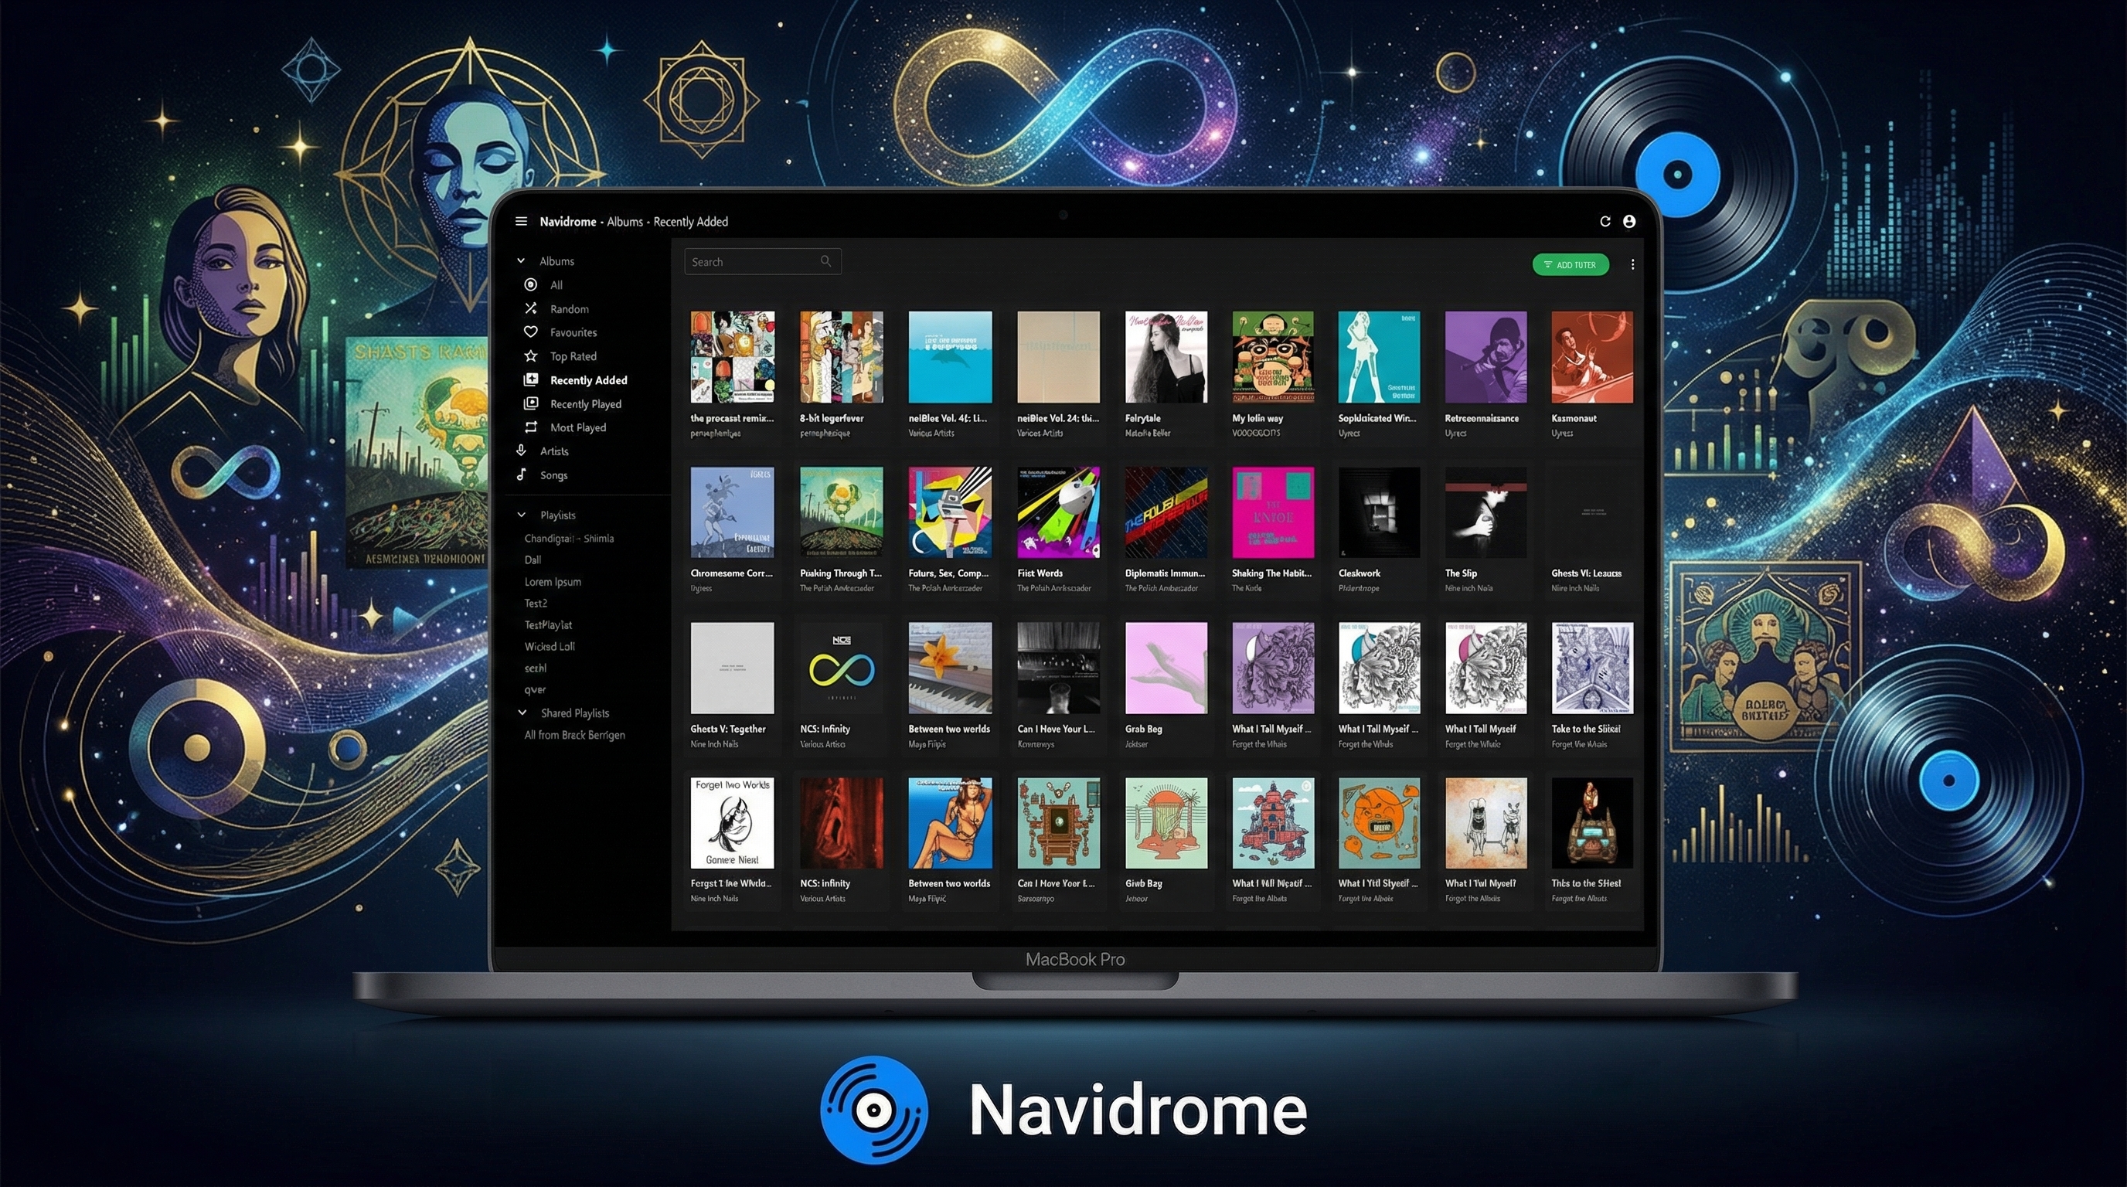This screenshot has height=1187, width=2127.
Task: Click the Futurs, Sex, Comp... album title
Action: (949, 573)
